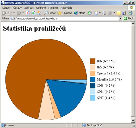Click the 'Tento počítač' status bar zone
Screen dimensions: 136x128
click(x=94, y=125)
